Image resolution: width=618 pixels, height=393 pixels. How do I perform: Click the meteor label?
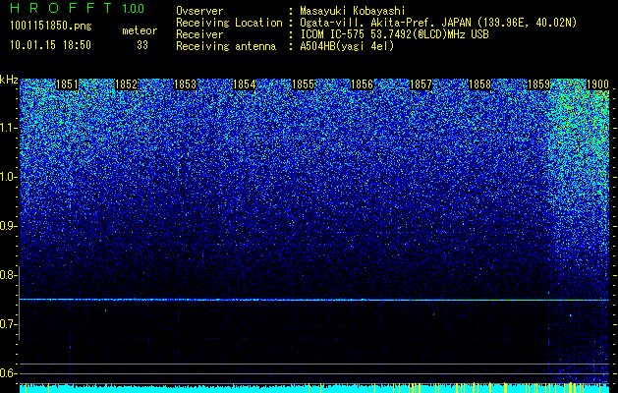(x=140, y=30)
